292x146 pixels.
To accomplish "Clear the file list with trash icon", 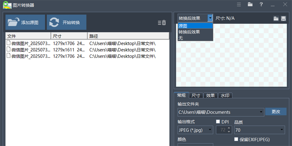I will [x=162, y=22].
